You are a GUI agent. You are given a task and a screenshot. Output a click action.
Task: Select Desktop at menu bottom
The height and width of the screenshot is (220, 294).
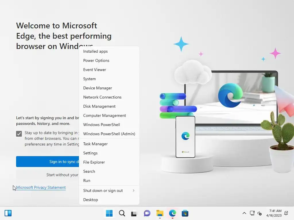(x=109, y=200)
